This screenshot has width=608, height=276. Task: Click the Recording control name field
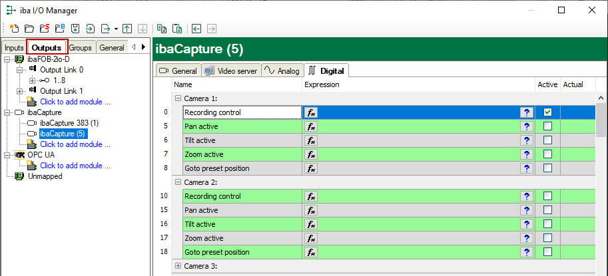click(x=241, y=112)
